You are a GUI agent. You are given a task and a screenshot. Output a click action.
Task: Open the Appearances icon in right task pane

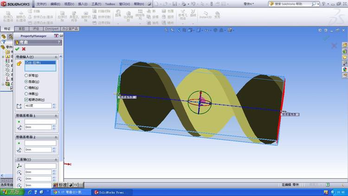point(345,70)
